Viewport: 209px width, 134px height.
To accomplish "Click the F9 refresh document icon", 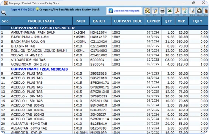I will click(x=185, y=11).
